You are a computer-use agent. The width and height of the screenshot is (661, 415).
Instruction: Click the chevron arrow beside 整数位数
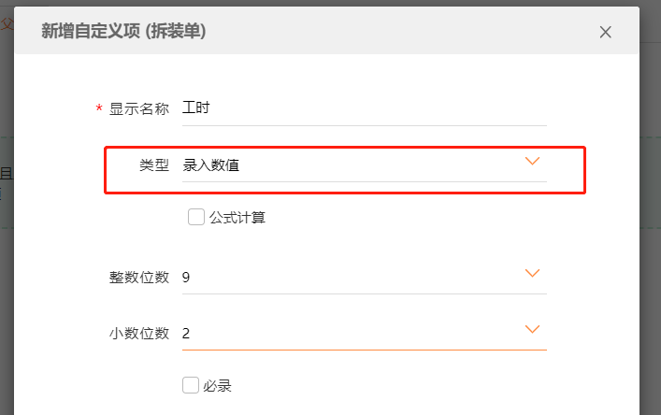[532, 274]
